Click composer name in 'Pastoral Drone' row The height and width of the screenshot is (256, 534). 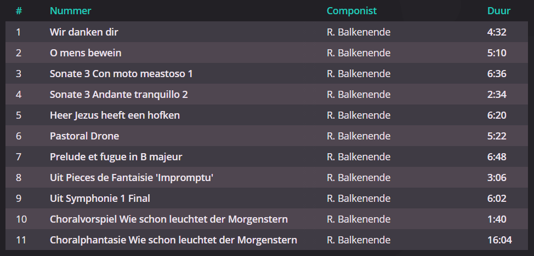[359, 136]
